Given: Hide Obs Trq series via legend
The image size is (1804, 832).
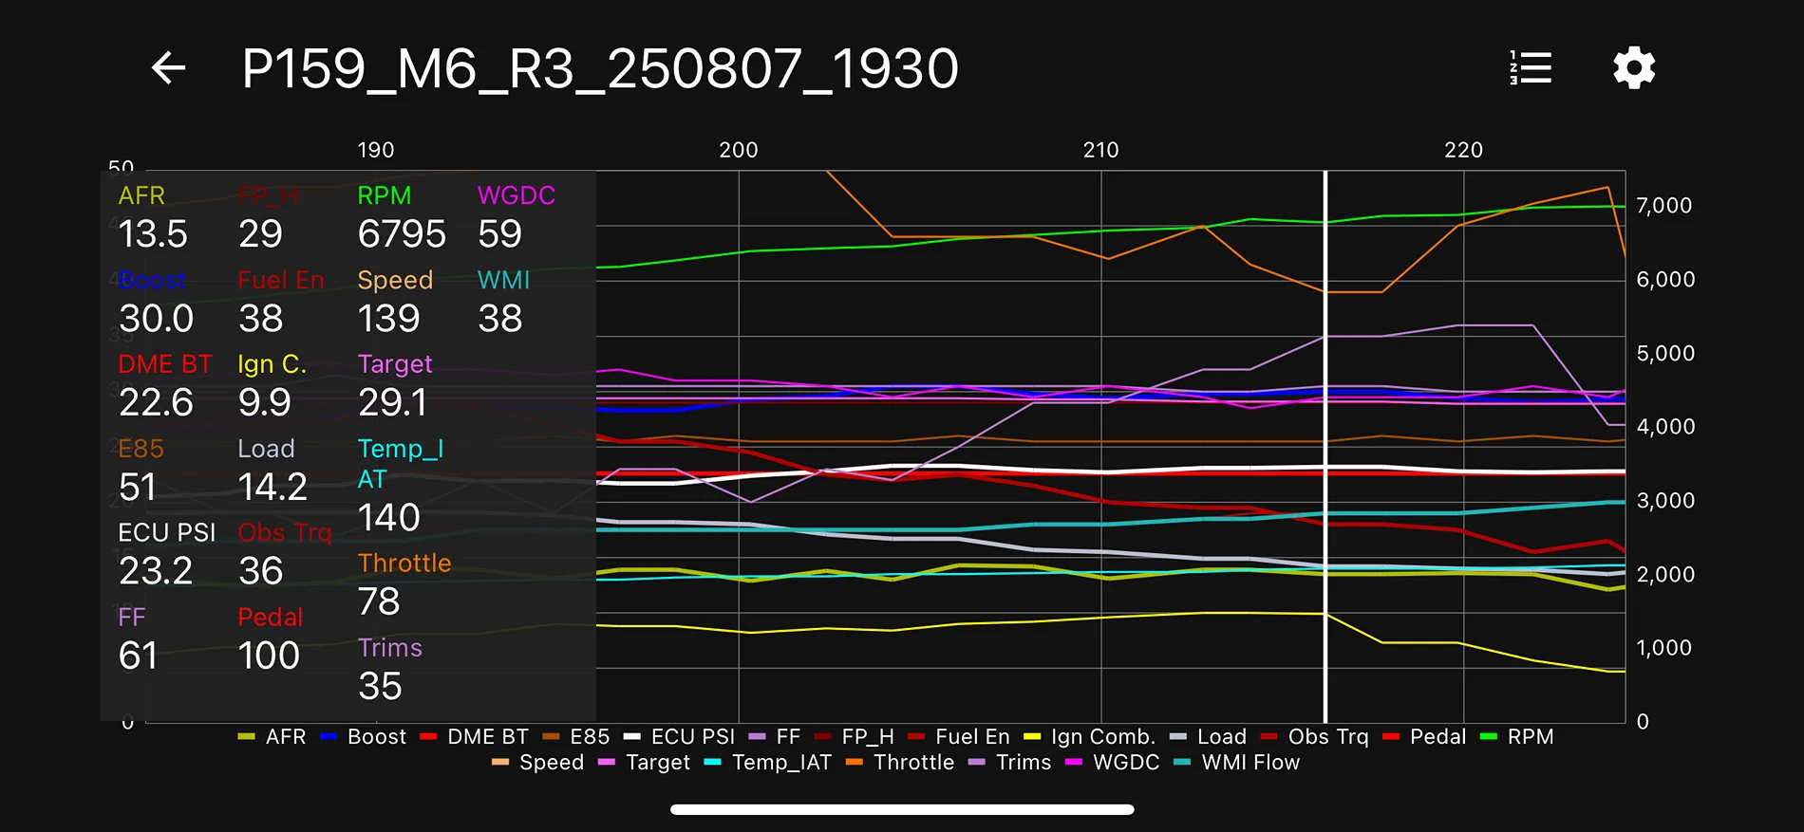Looking at the screenshot, I should tap(1315, 737).
